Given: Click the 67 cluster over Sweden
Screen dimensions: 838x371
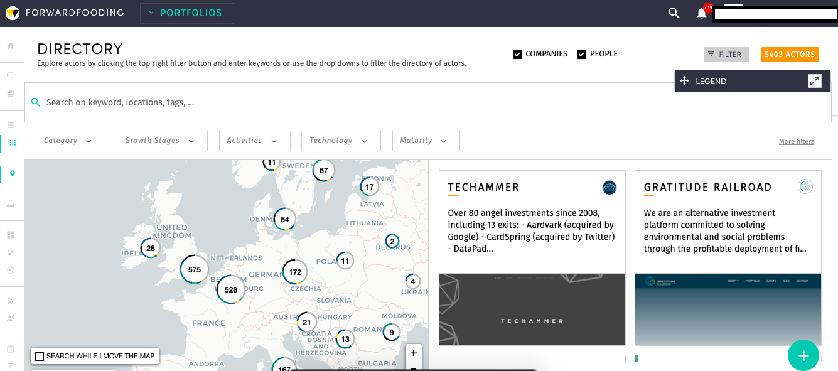Looking at the screenshot, I should pos(324,170).
